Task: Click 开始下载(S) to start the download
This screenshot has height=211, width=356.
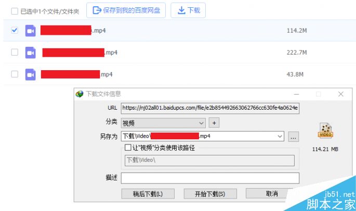Action: [210, 194]
